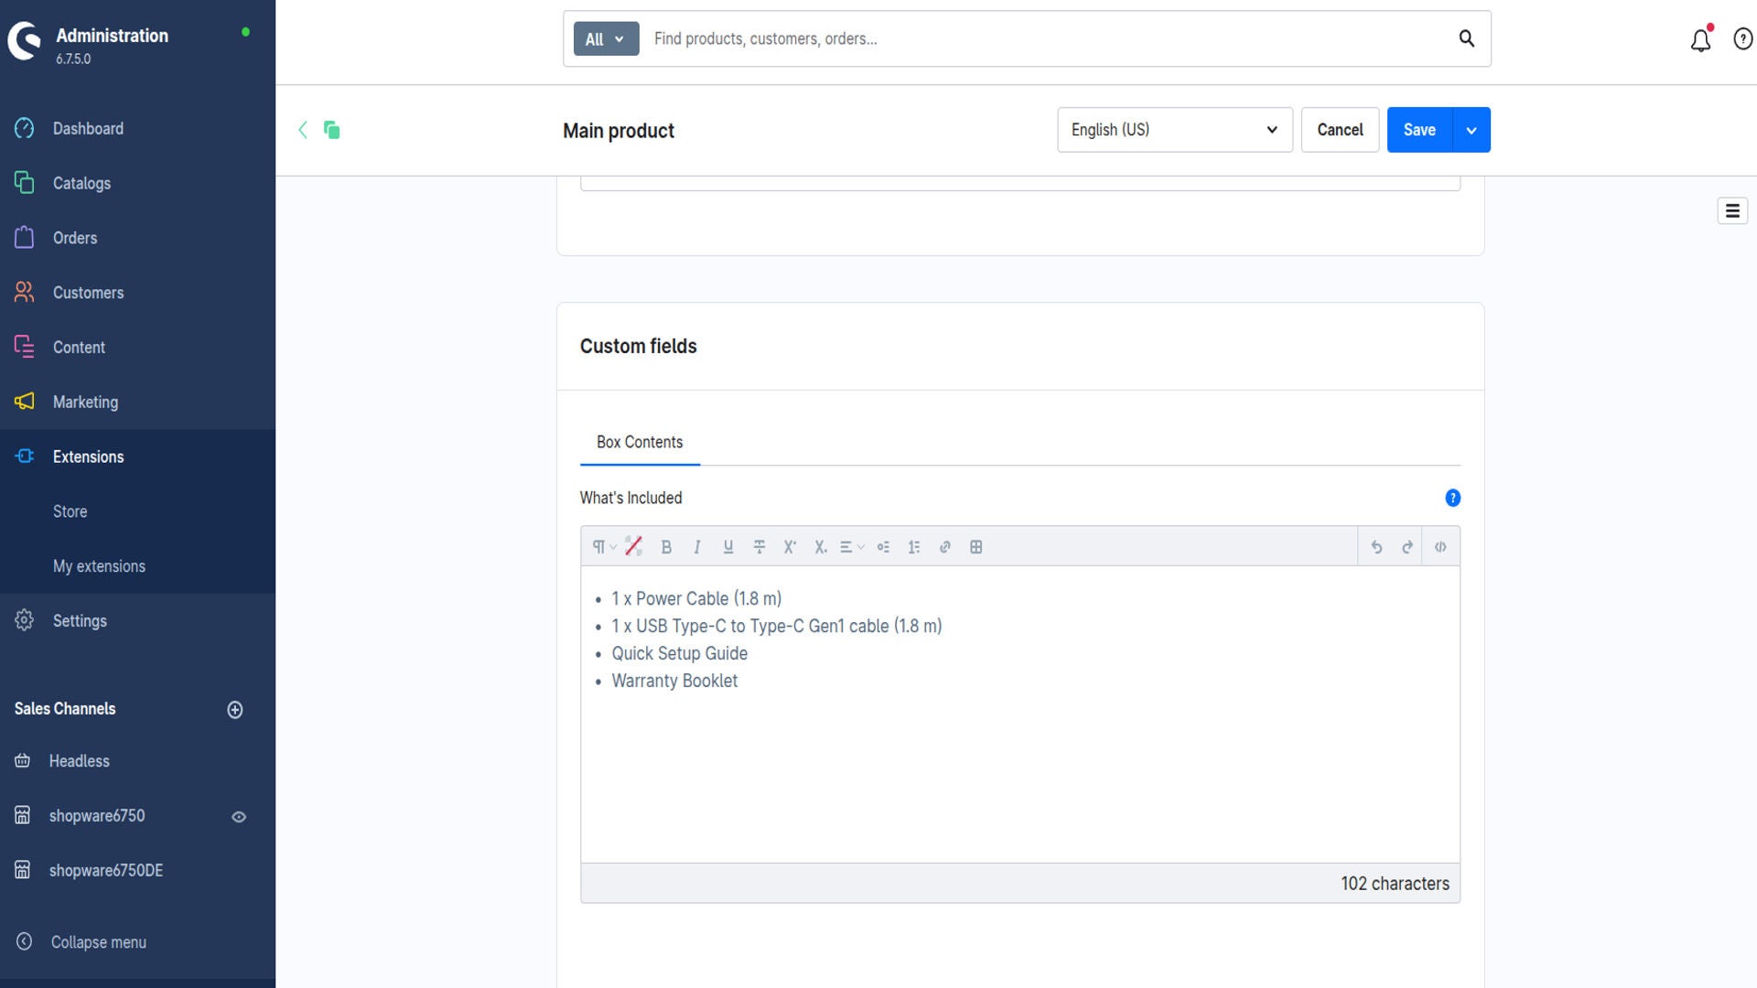Click the search input field
Screen dimensions: 1757x988
[x=1043, y=39]
